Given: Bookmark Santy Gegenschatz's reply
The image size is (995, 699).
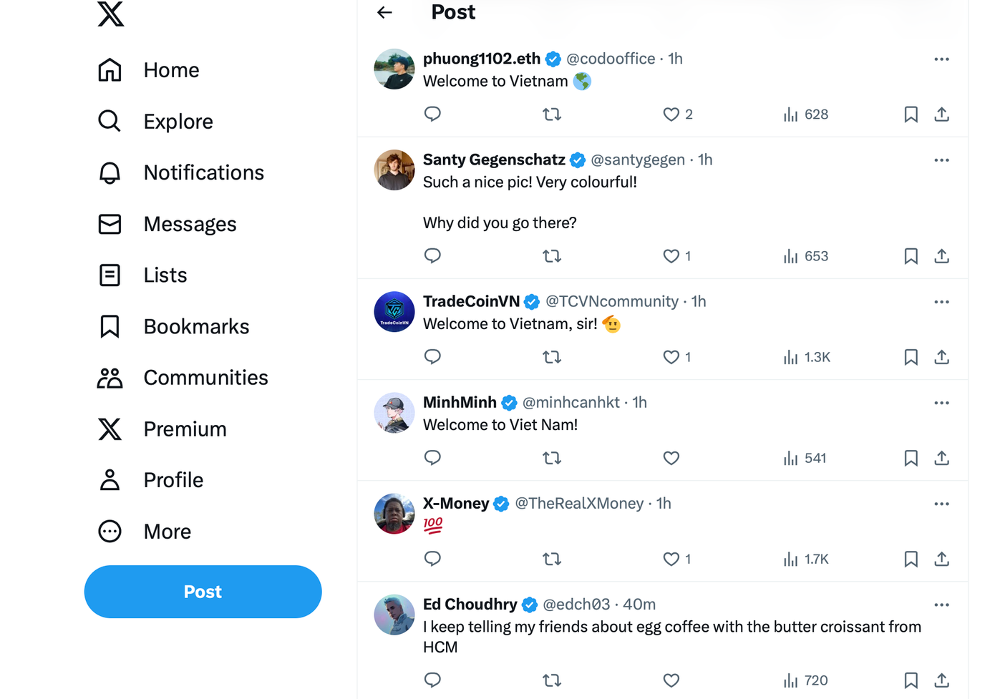Looking at the screenshot, I should coord(911,256).
